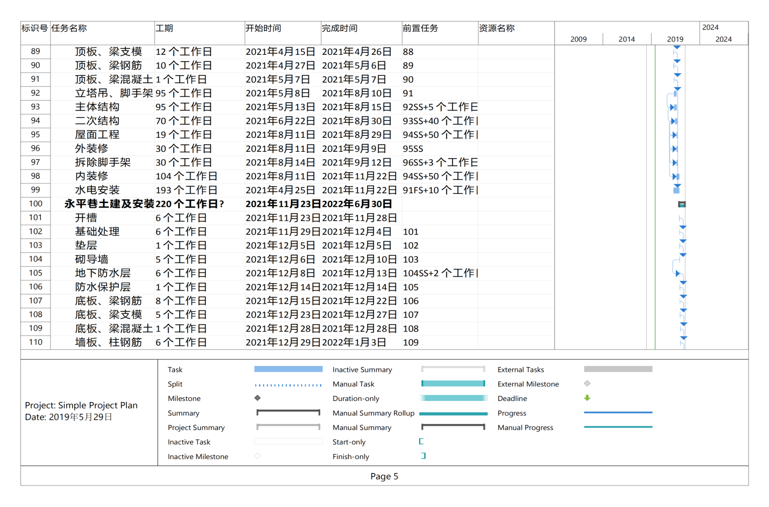The image size is (769, 507).
Task: Click the Page 5 footer label
Action: point(384,476)
